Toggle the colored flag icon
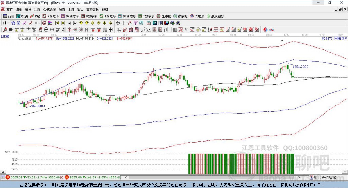Image resolution: width=348 pixels, height=188 pixels. pos(50,23)
